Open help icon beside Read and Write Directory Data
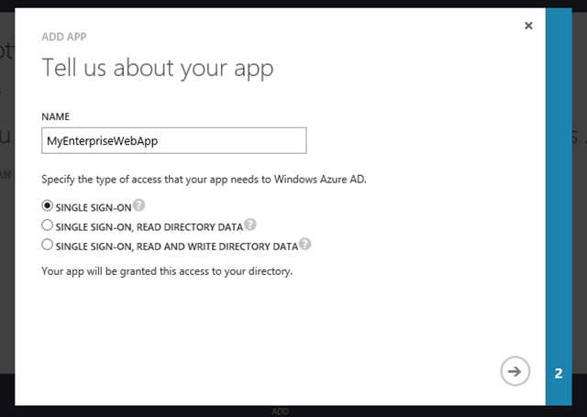Screen dimensions: 587x417 (305, 244)
